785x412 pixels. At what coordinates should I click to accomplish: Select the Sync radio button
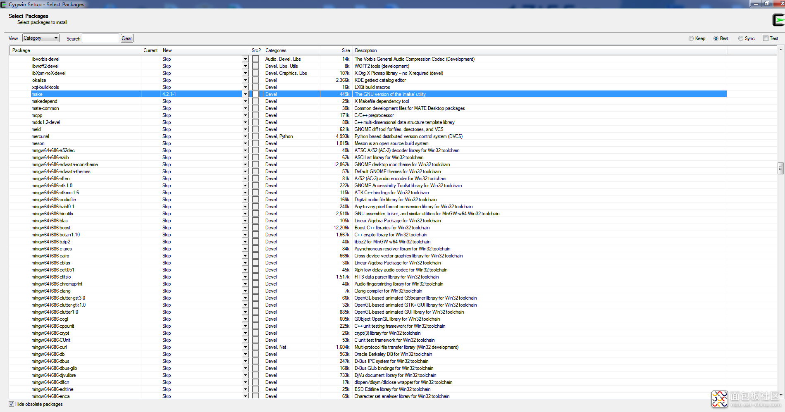pos(741,38)
